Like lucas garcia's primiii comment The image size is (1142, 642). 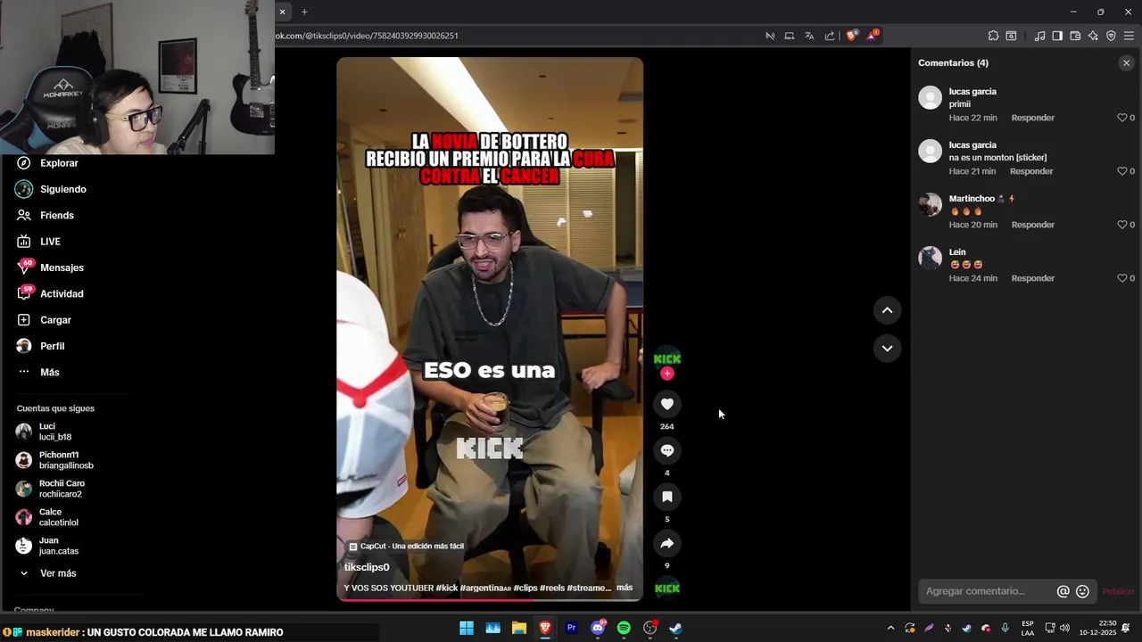[x=1122, y=118]
